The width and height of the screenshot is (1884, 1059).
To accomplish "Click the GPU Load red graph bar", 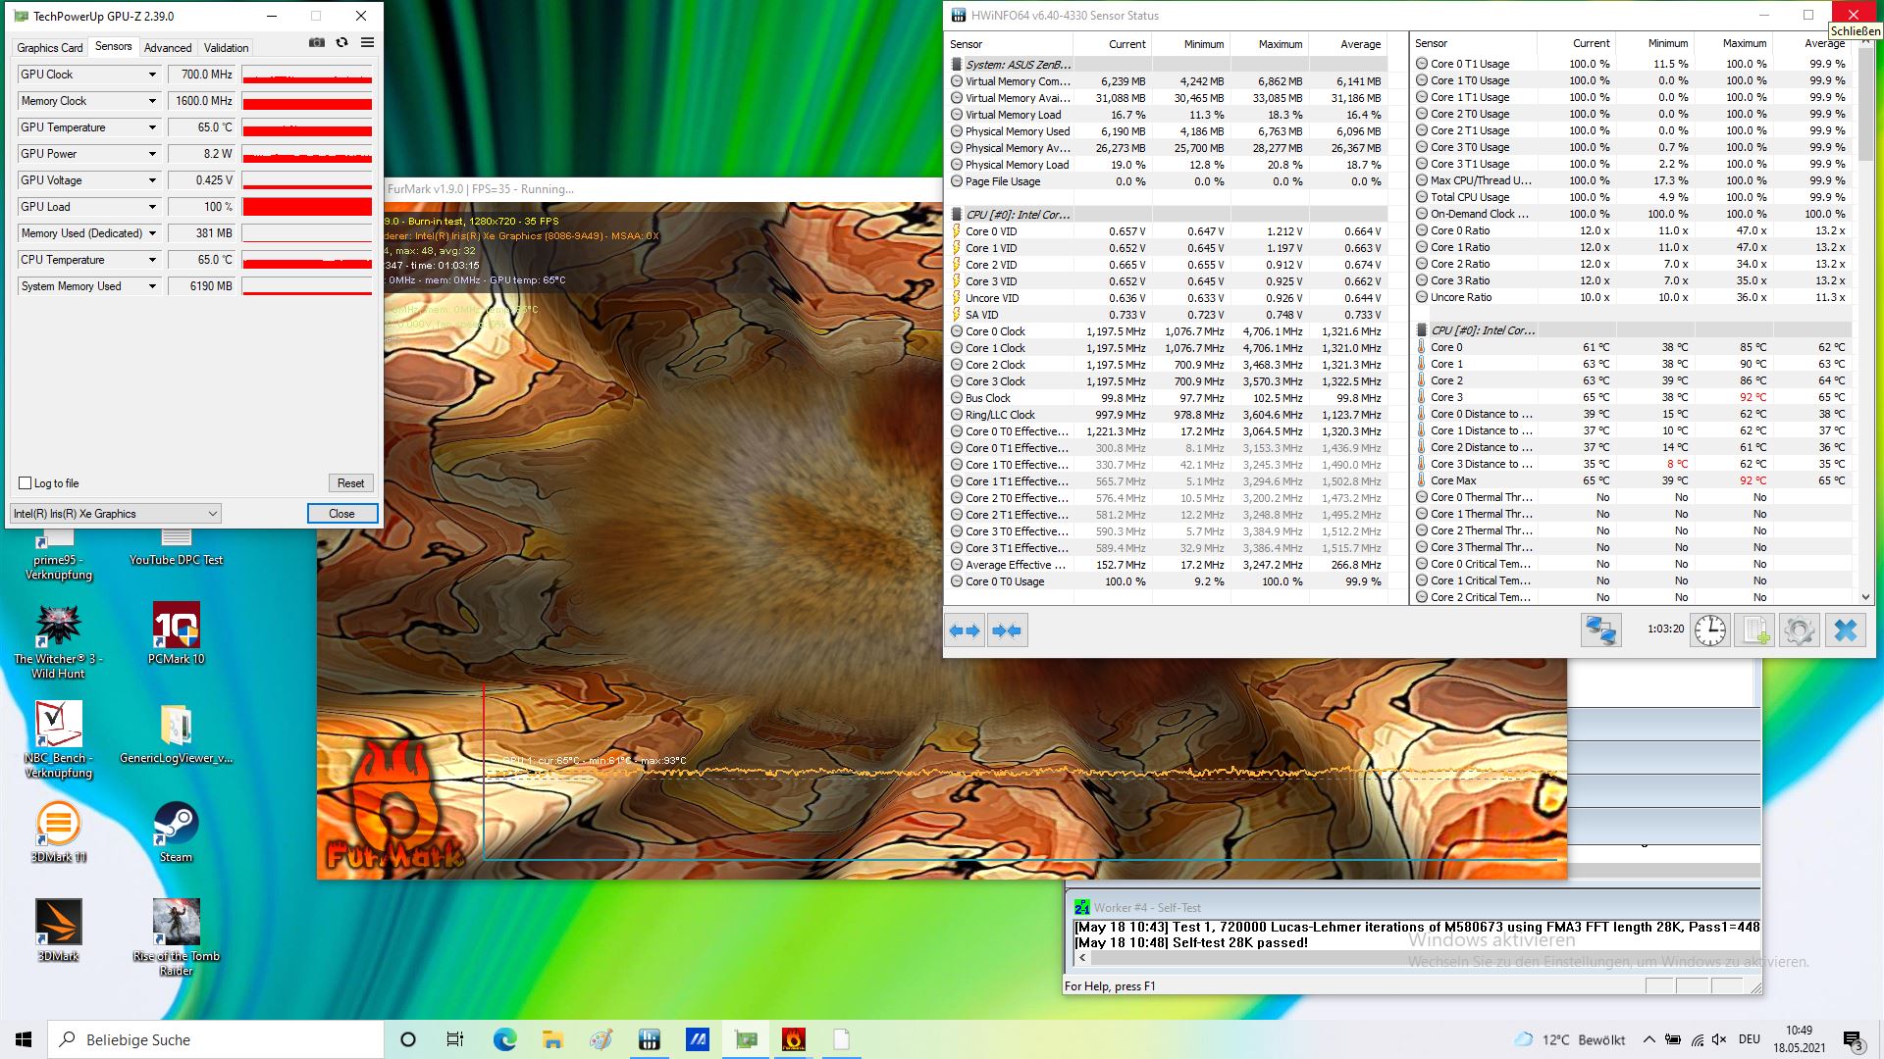I will (307, 207).
